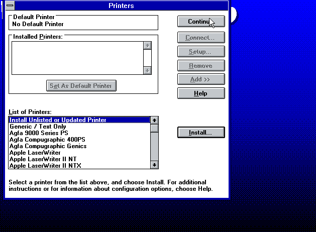
Task: Click the Setup... button
Action: click(201, 52)
